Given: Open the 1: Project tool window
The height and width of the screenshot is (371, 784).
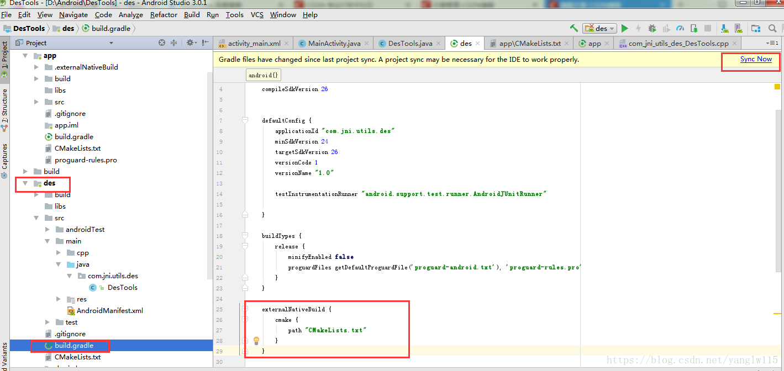Looking at the screenshot, I should (x=4, y=59).
